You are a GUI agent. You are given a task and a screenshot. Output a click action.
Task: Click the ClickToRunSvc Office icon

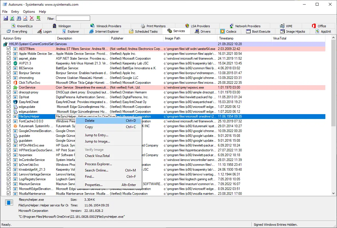tap(15, 83)
